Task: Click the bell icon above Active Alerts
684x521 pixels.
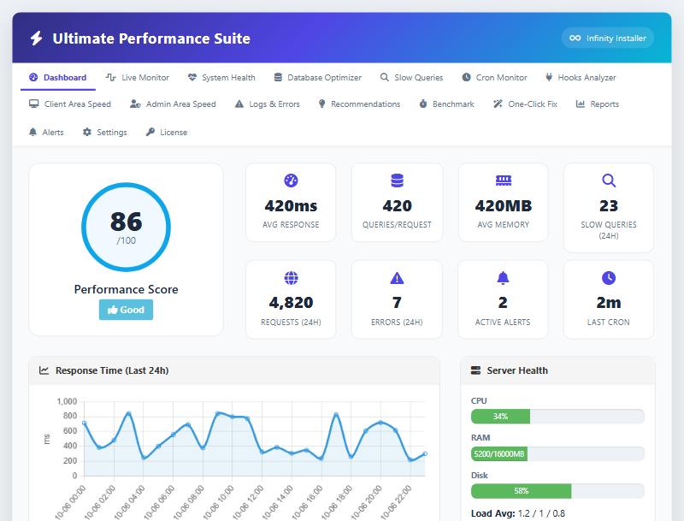Action: pyautogui.click(x=503, y=278)
